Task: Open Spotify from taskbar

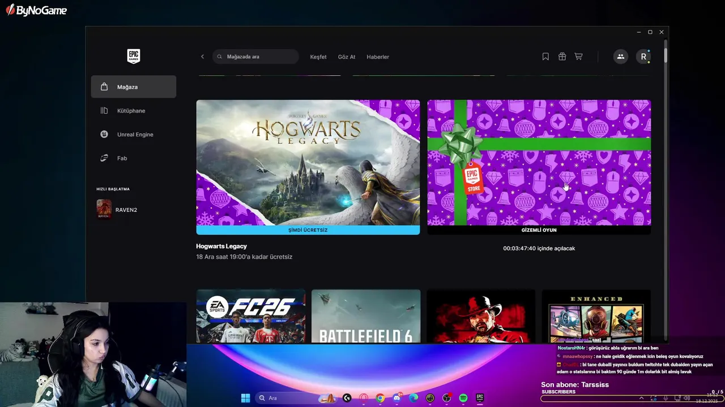Action: [x=463, y=398]
